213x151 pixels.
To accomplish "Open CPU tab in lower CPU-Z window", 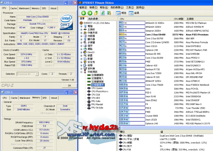I will (5, 98).
